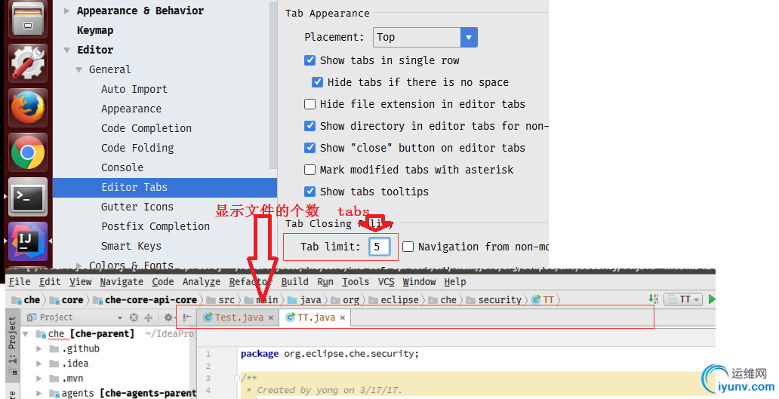Switch to the Test.java editor tab
The image size is (779, 399).
click(238, 318)
